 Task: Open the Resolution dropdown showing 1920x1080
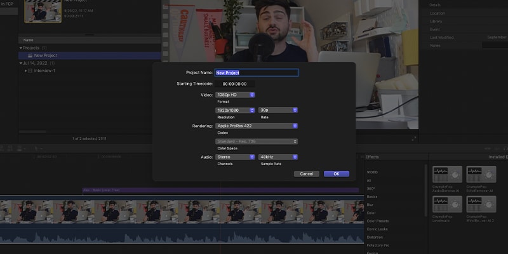235,110
